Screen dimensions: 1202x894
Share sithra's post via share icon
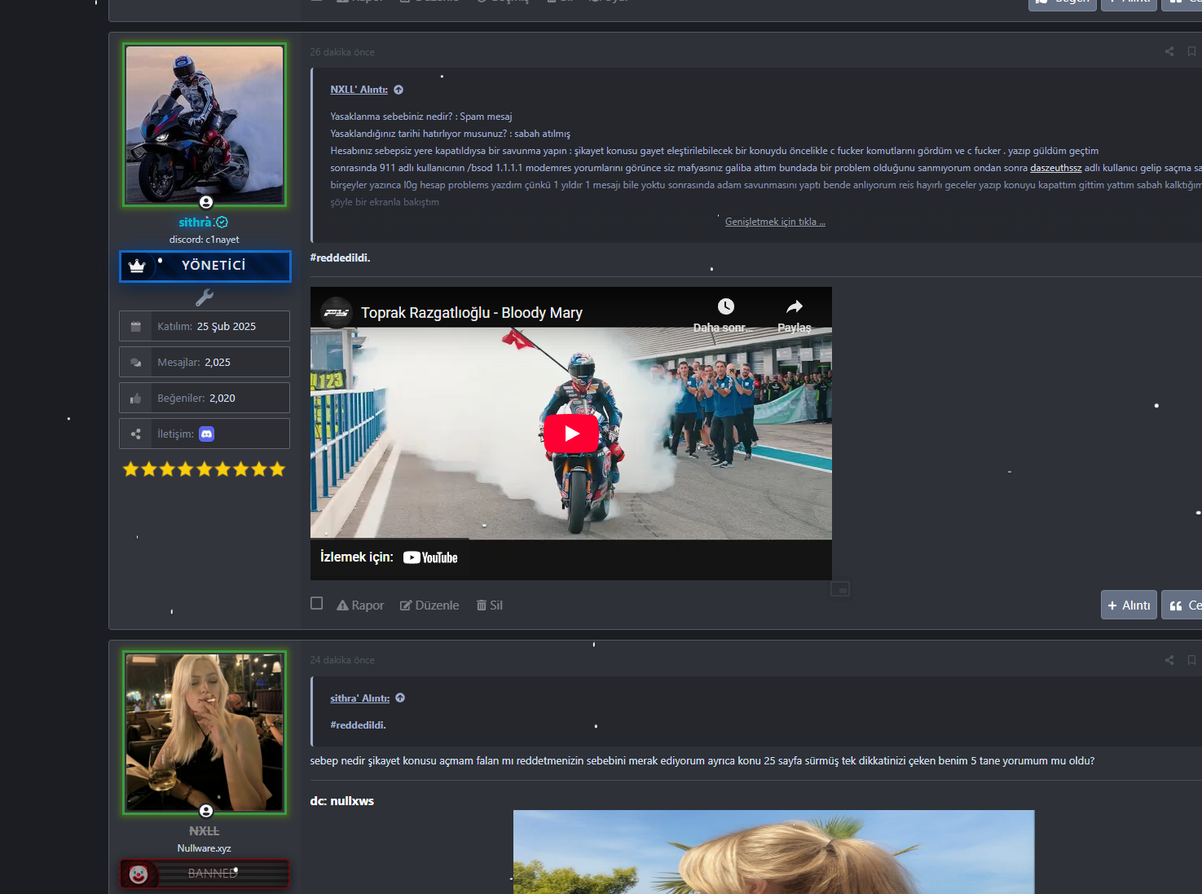pos(1169,51)
